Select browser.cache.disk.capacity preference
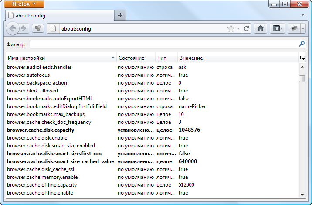This screenshot has height=205, width=312. point(153,130)
